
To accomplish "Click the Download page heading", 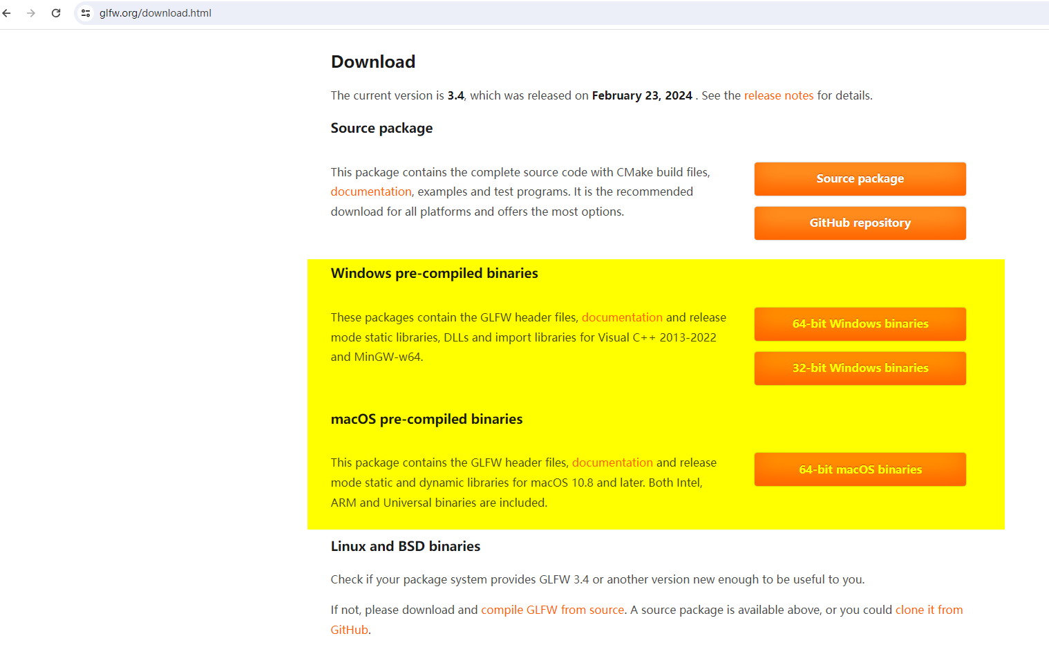I will tap(373, 62).
